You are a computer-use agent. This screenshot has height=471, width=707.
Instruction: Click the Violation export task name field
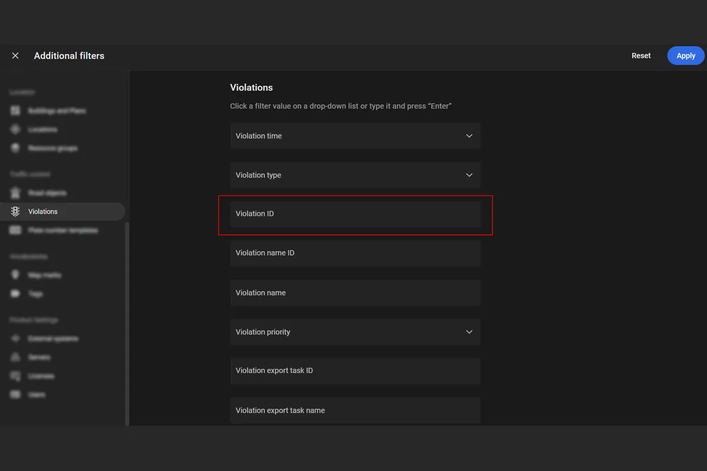point(355,410)
